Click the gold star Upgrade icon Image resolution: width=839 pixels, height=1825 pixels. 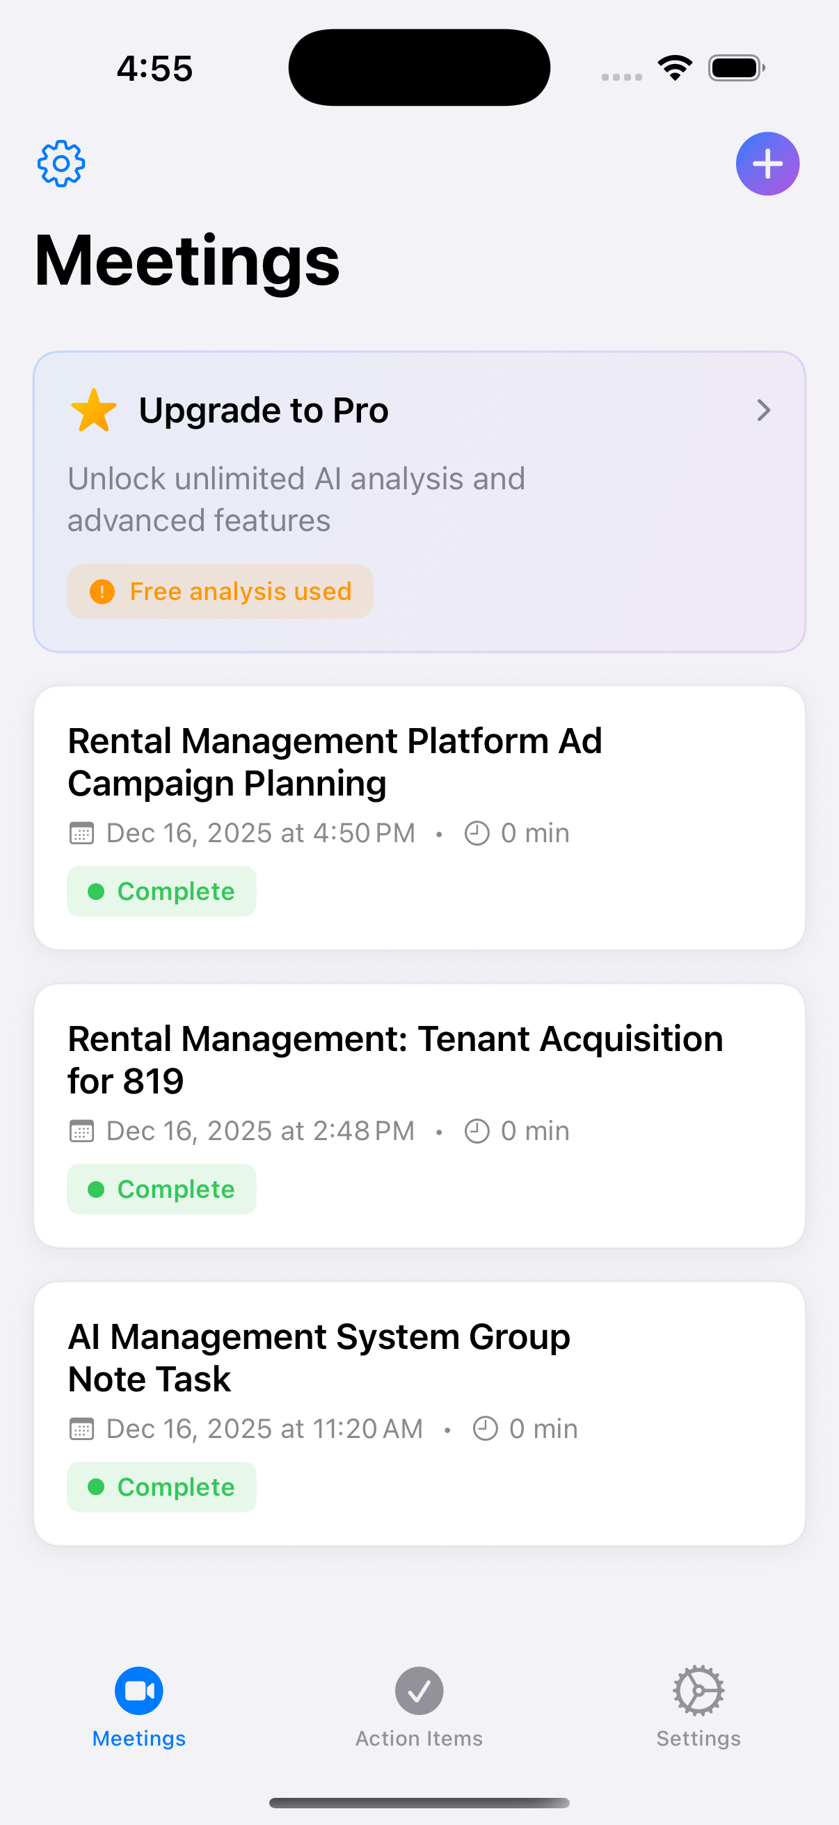coord(93,410)
